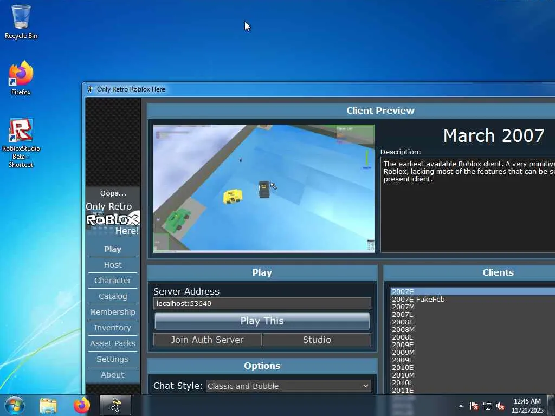The height and width of the screenshot is (416, 555).
Task: Select the 2007E client
Action: 473,291
